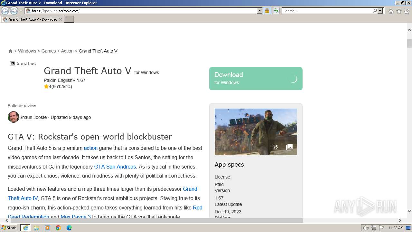Screen dimensions: 412x232
Task: Click the rating star icon
Action: pyautogui.click(x=46, y=86)
